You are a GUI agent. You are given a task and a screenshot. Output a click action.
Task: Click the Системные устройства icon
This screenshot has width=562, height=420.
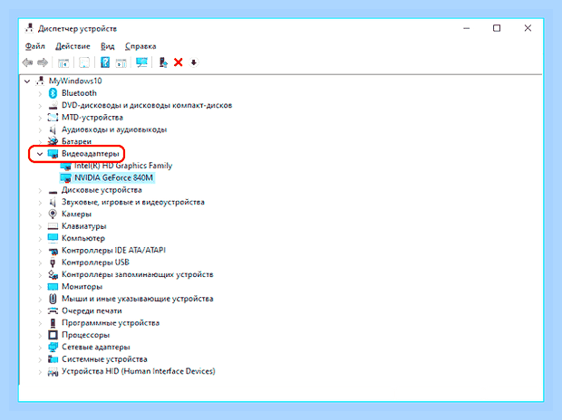pyautogui.click(x=53, y=359)
